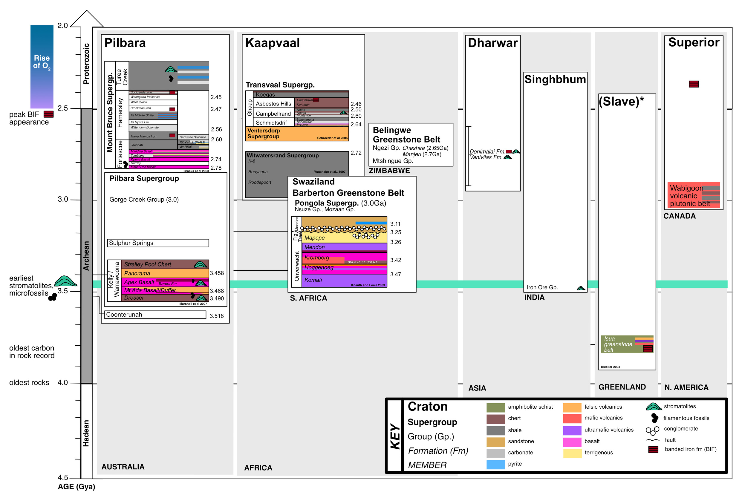Screen dimensions: 742x498
Task: Click the large stromatolite icon by earliest stromatolites
Action: [65, 281]
